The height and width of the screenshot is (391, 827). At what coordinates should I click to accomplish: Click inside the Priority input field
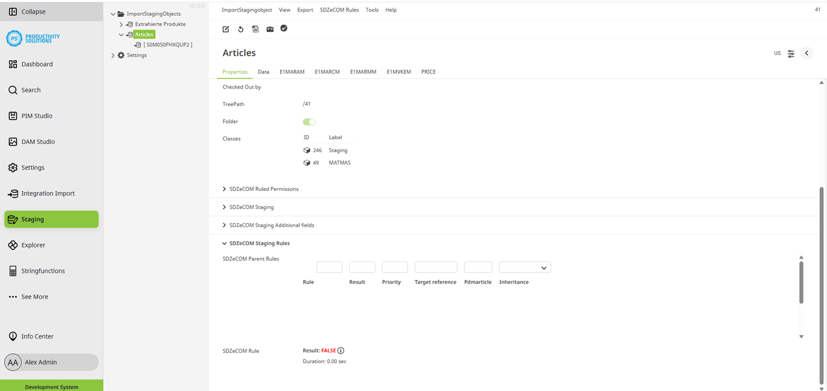394,267
